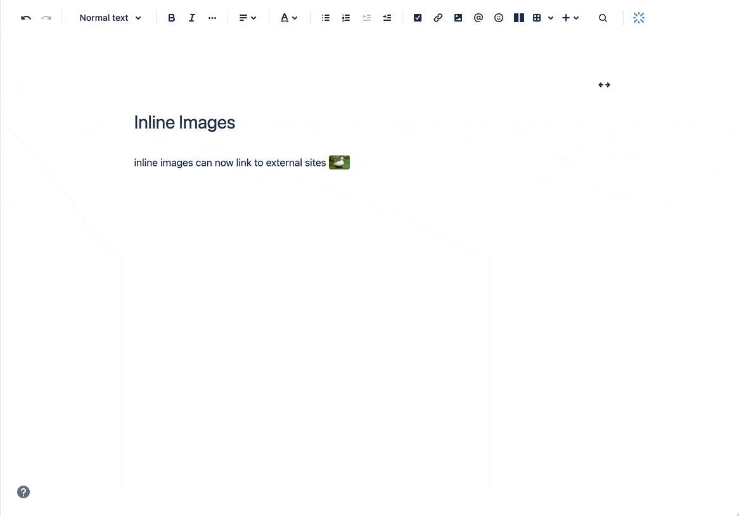
Task: Click the text color A icon
Action: [284, 18]
